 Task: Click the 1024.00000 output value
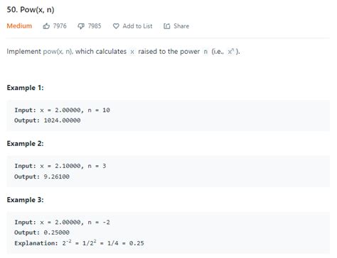[x=62, y=120]
